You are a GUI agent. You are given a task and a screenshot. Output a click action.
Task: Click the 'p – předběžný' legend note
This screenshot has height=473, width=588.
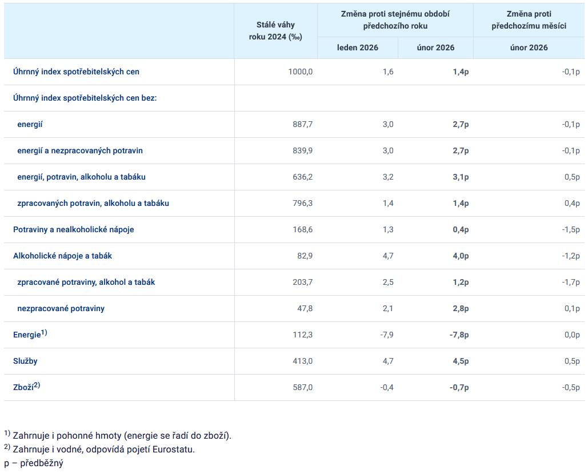[34, 463]
